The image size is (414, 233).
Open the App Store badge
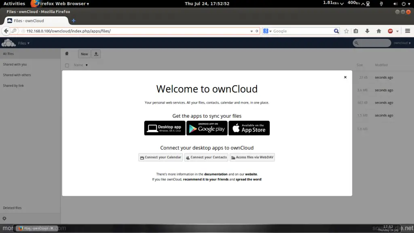tap(249, 128)
